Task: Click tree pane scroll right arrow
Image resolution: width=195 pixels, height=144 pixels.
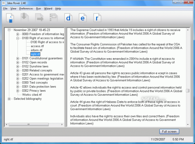Action: (x=62, y=124)
